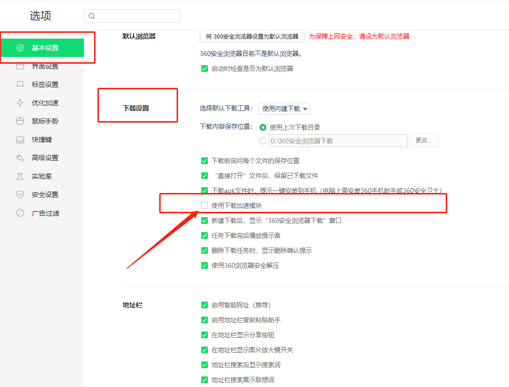Open 实验室 section
Image resolution: width=509 pixels, height=387 pixels.
click(42, 176)
